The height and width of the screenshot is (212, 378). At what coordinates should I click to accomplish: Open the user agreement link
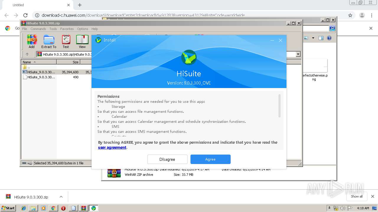click(112, 148)
